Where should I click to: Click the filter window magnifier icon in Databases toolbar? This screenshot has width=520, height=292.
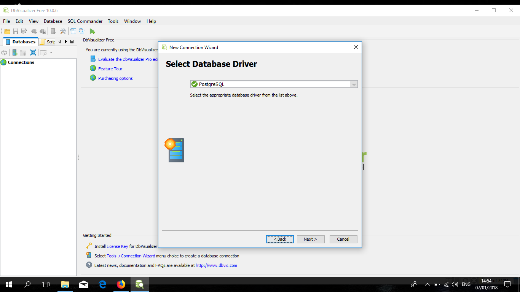(x=44, y=52)
